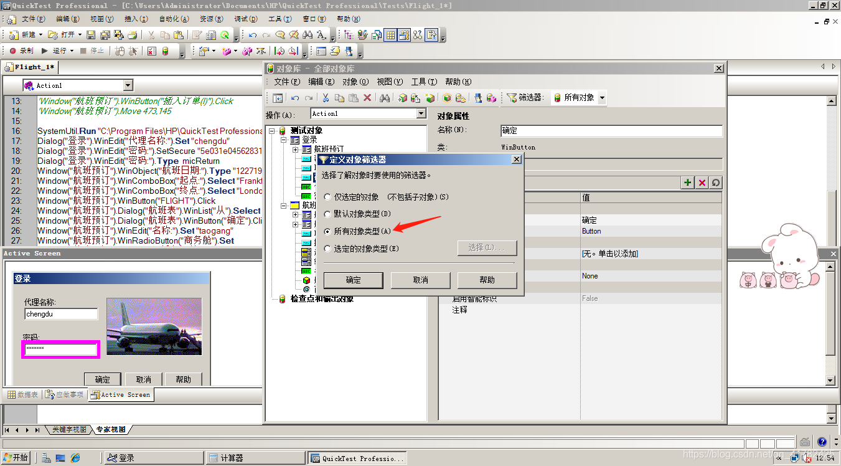This screenshot has width=841, height=466.
Task: Click the code editor vertical scrollbar
Action: point(830,171)
